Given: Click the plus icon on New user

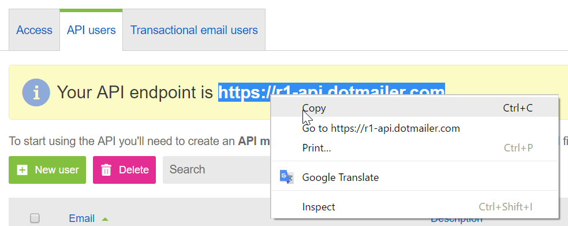Looking at the screenshot, I should [x=22, y=170].
